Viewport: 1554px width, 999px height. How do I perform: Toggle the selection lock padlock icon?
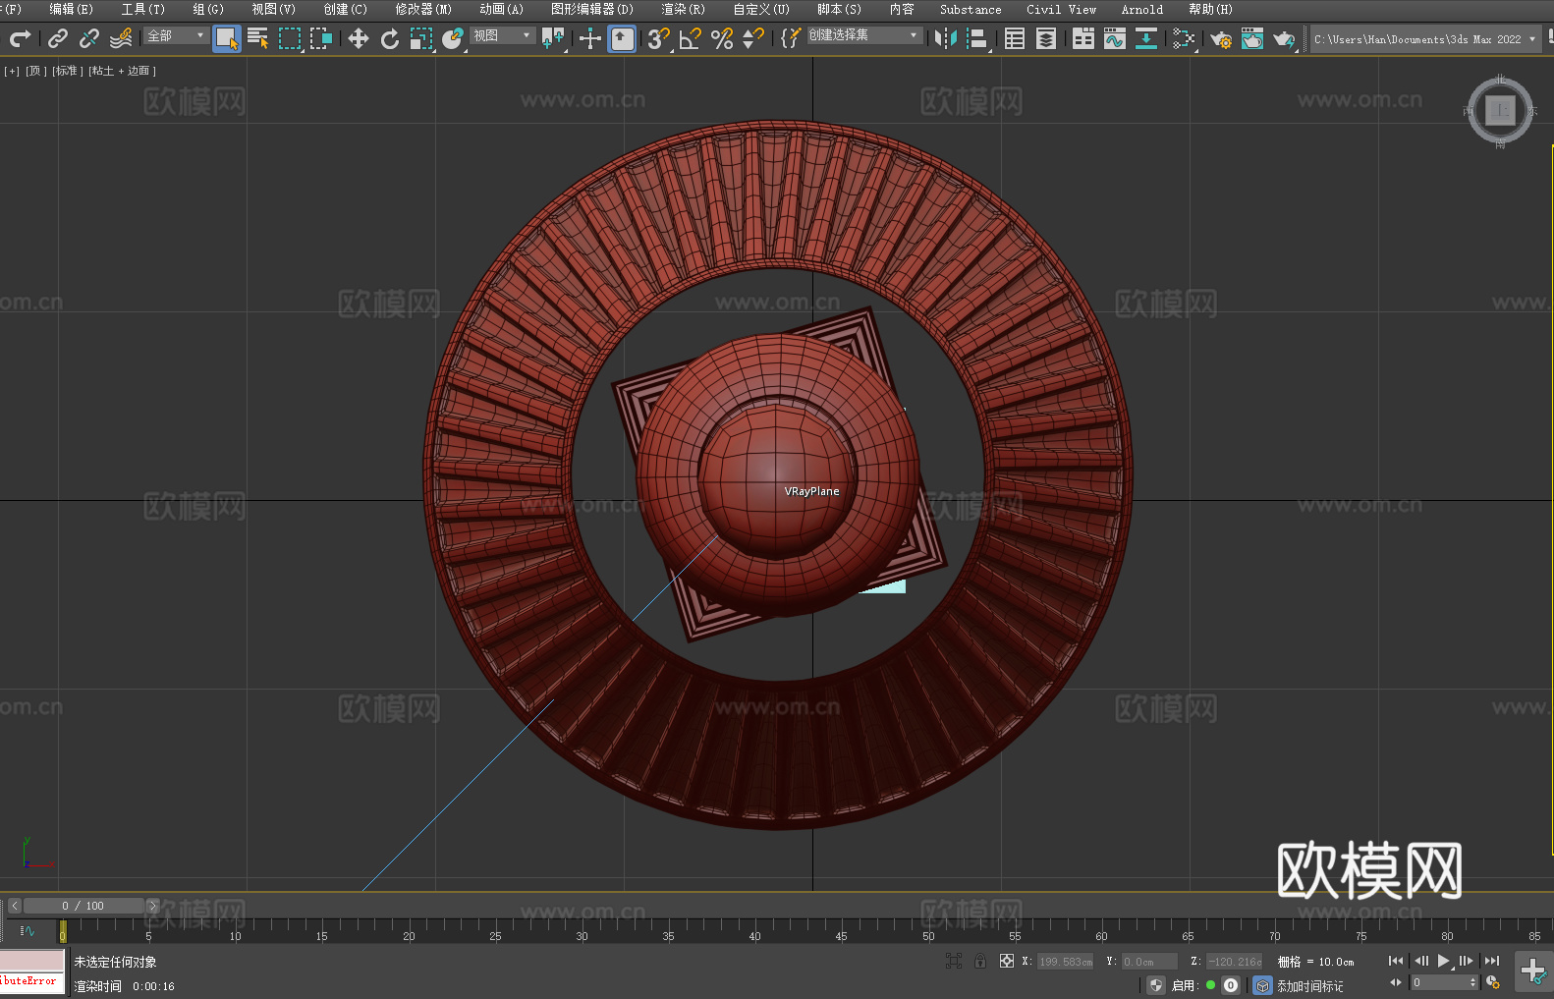coord(980,961)
